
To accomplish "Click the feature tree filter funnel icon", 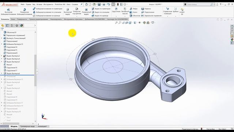I will (x=2, y=29).
